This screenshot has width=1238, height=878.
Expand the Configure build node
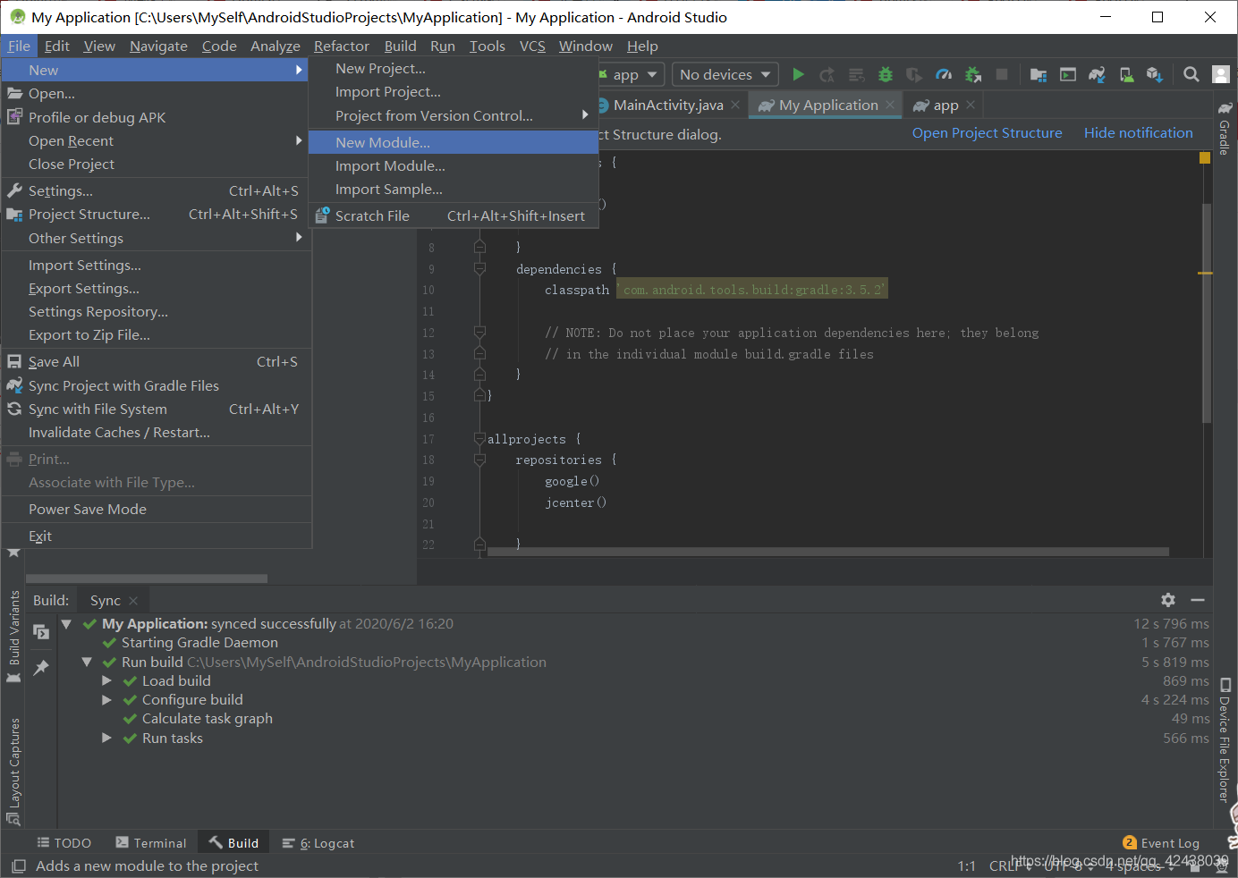pyautogui.click(x=107, y=700)
